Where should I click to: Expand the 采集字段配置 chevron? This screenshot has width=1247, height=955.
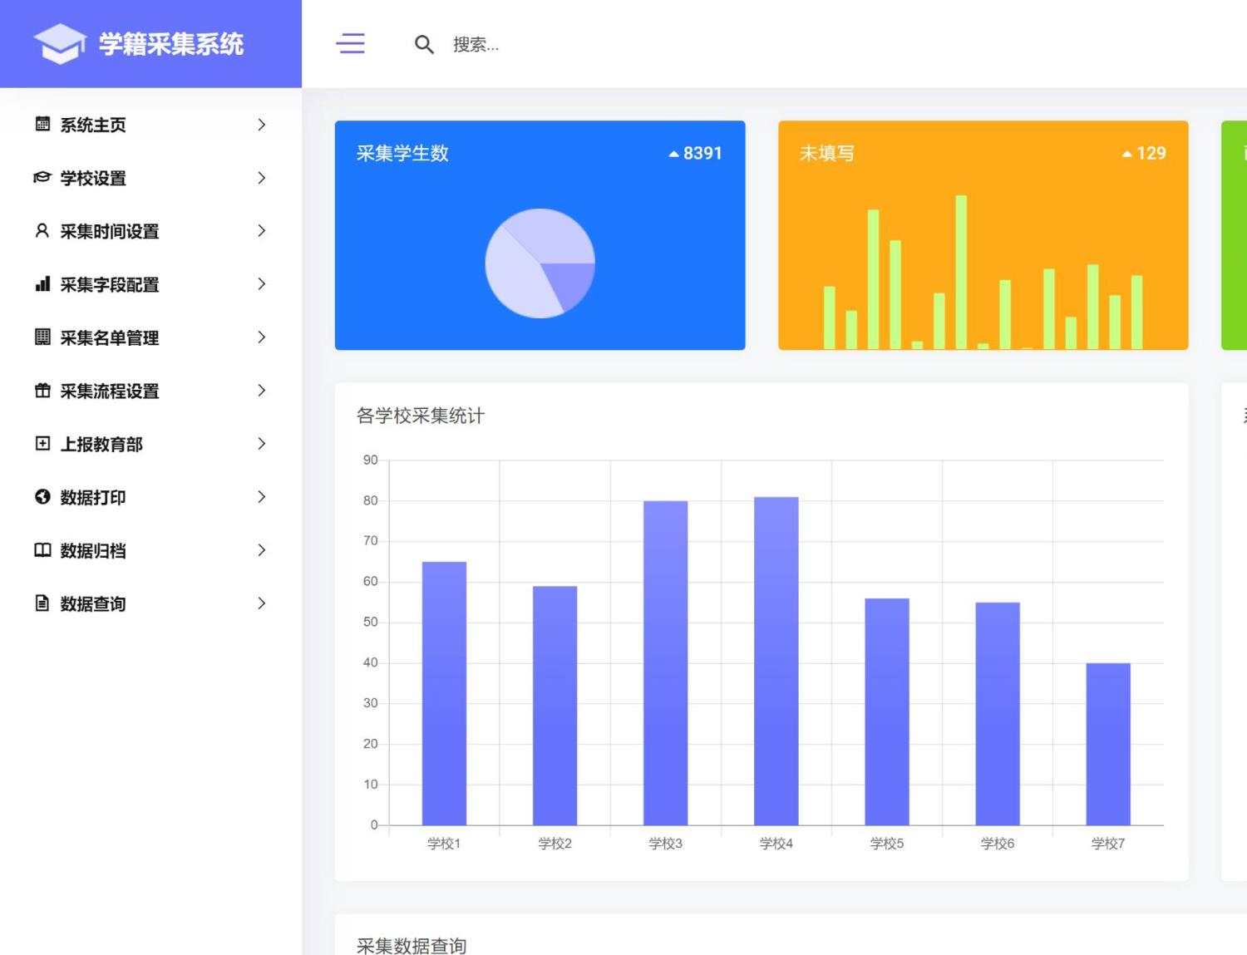262,284
